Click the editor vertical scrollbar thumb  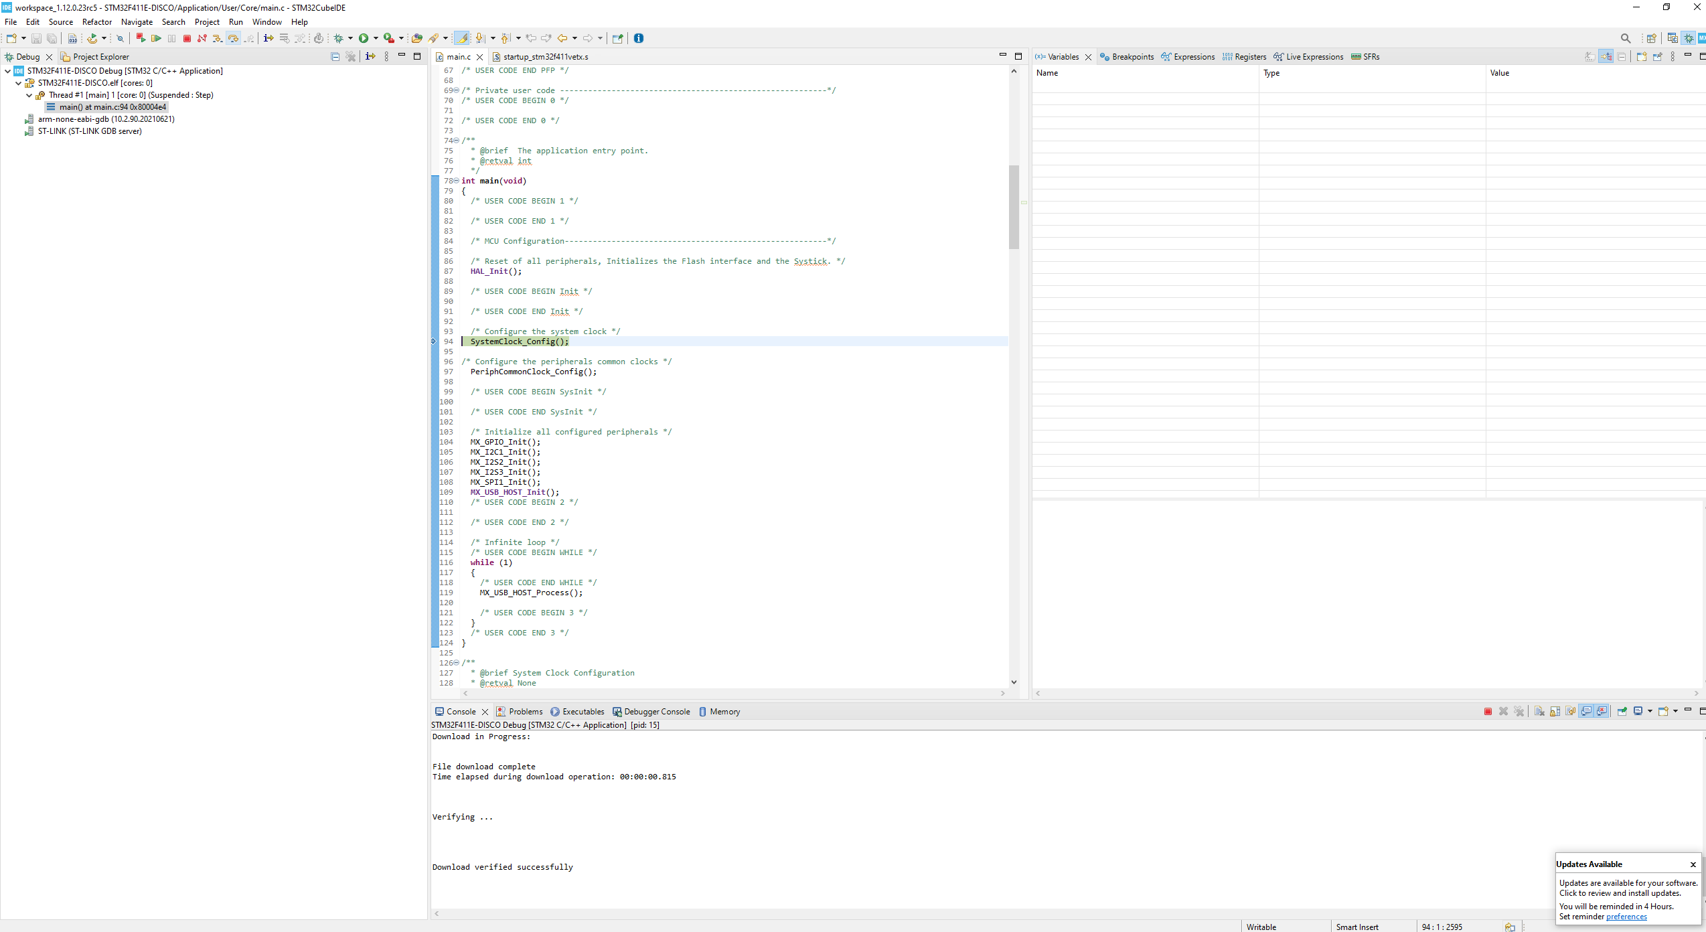[1014, 206]
